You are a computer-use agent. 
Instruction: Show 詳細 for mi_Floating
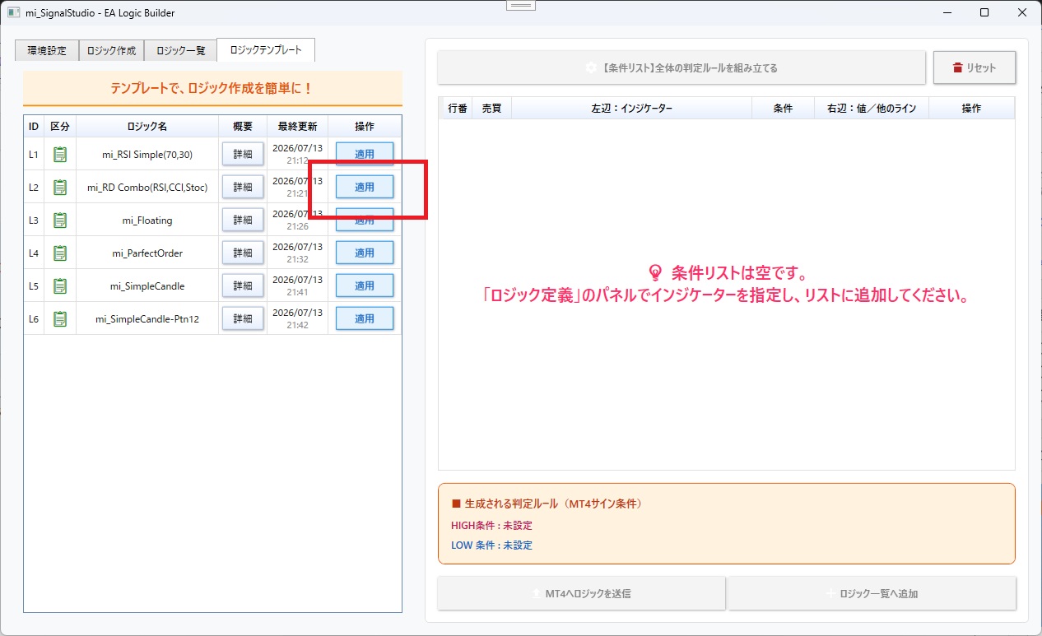pos(243,220)
